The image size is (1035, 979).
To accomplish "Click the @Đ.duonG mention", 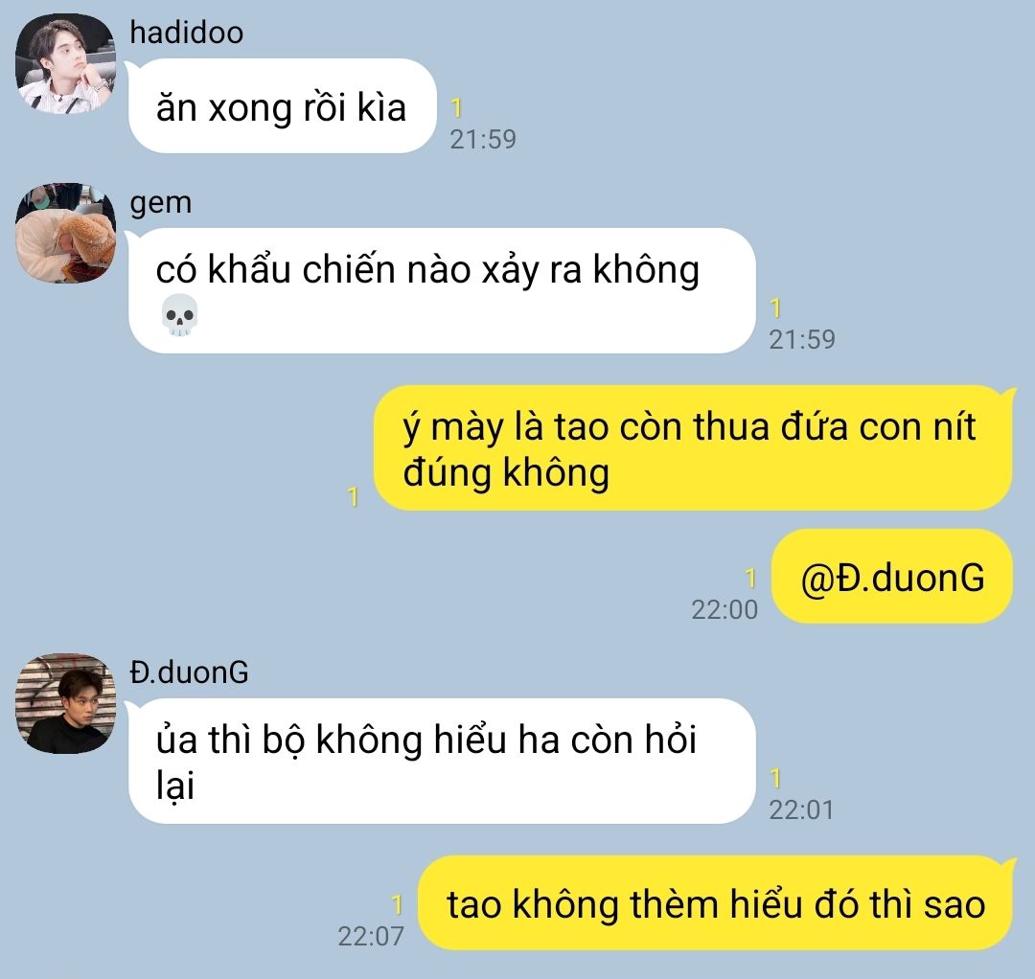I will 892,577.
